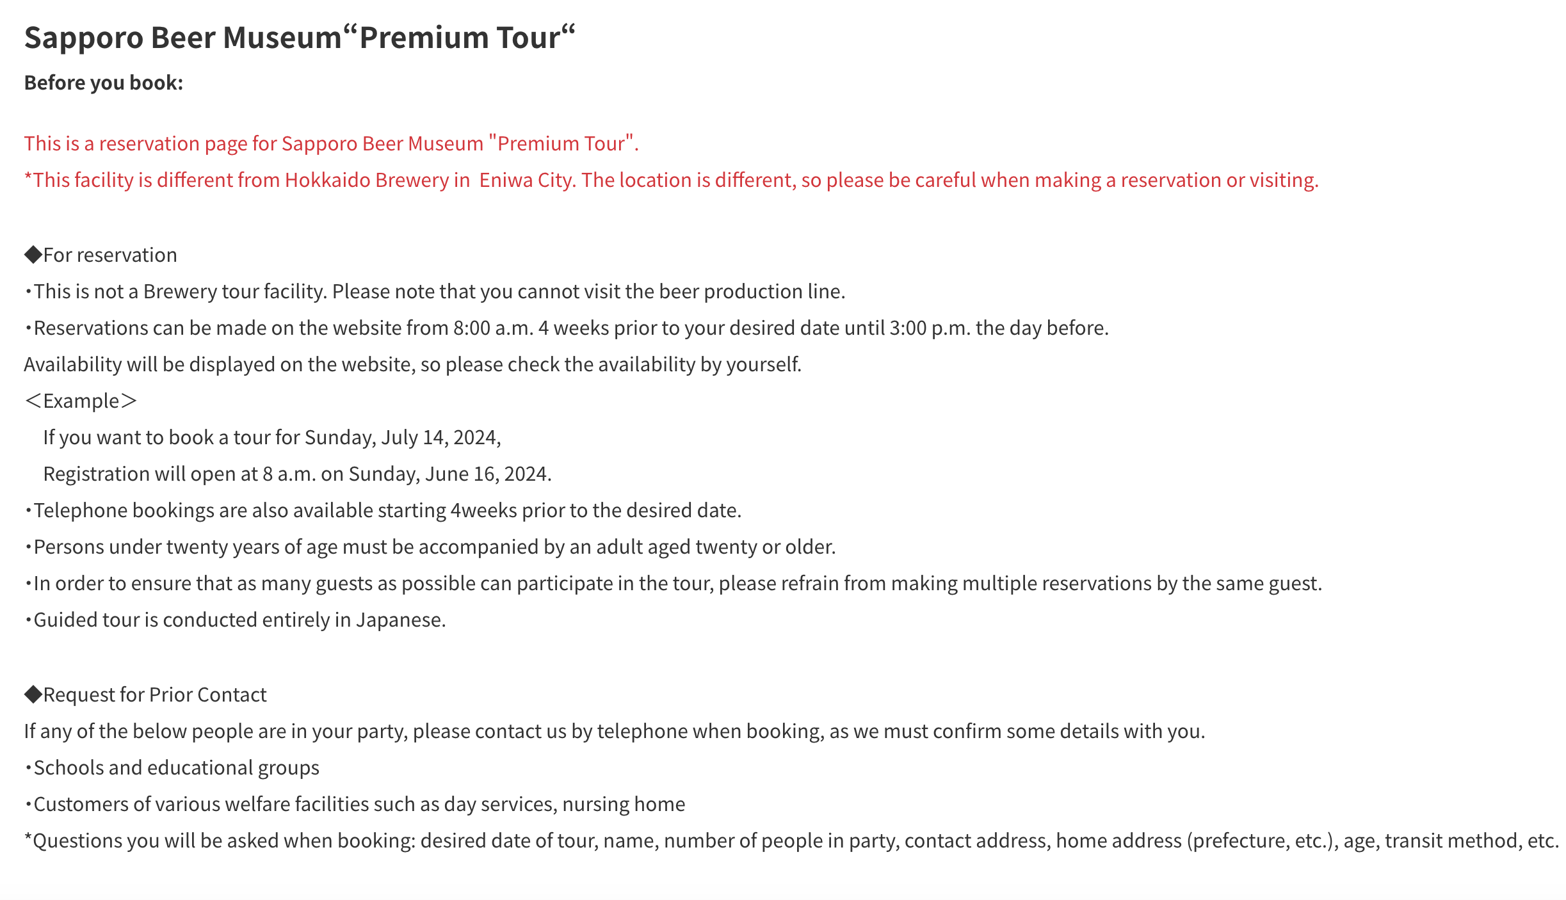Viewport: 1566px width, 900px height.
Task: Click the "Persons under twenty years" rule
Action: coord(434,547)
